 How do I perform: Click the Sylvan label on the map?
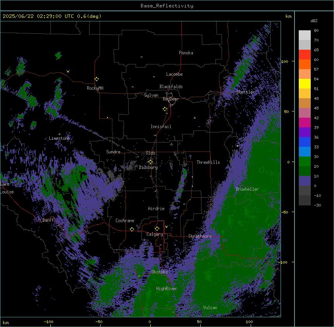[151, 95]
